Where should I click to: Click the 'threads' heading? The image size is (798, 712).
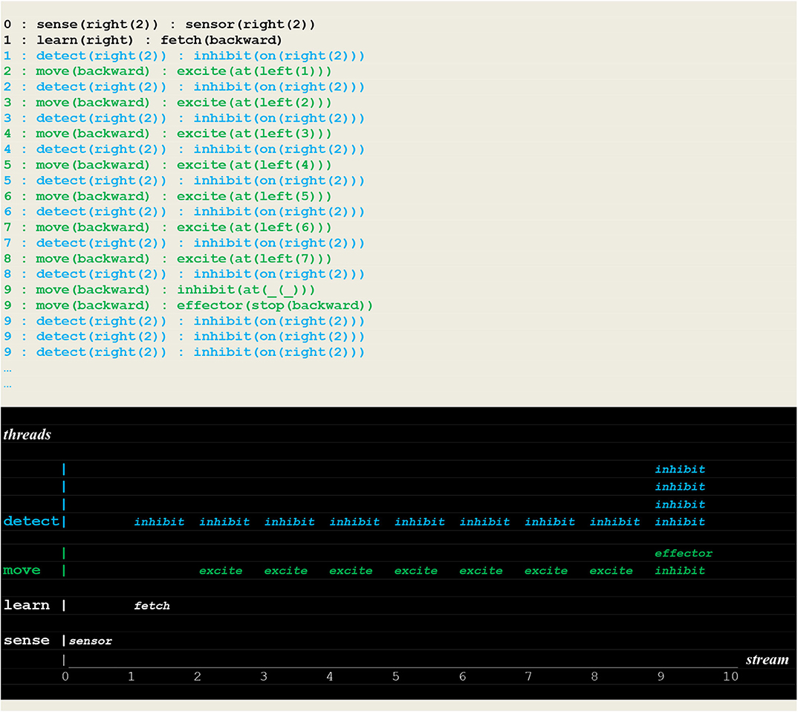(x=27, y=435)
